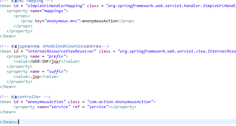Select the "prefix" property name value
Image resolution: width=236 pixels, height=126 pixels.
pos(56,56)
